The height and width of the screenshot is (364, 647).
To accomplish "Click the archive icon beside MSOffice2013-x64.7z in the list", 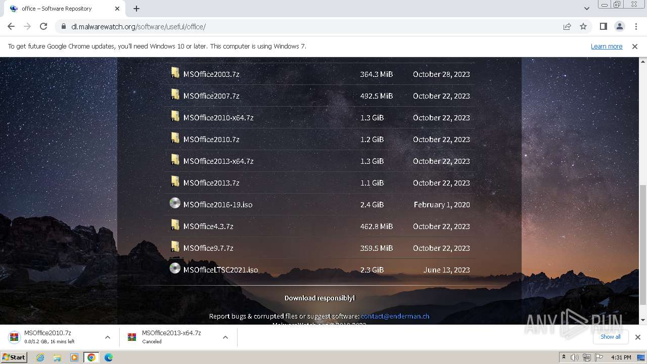I will coord(175,160).
